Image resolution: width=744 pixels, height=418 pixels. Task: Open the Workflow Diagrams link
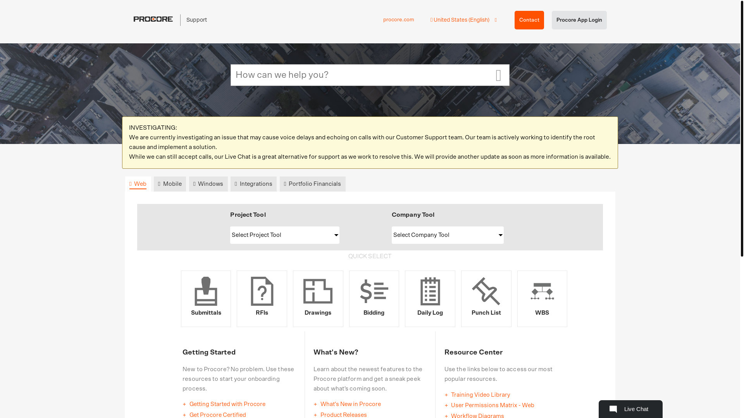click(477, 415)
